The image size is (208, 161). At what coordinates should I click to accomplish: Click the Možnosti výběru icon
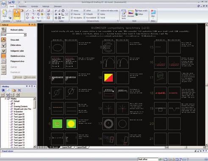[x=4, y=30]
